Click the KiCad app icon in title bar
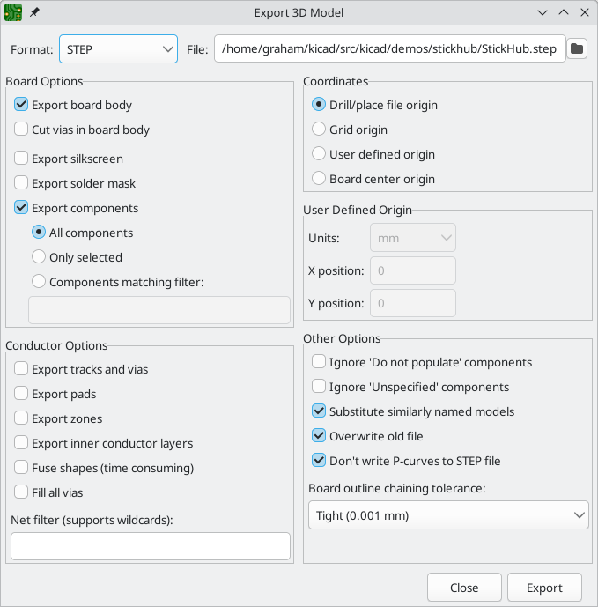 [13, 12]
